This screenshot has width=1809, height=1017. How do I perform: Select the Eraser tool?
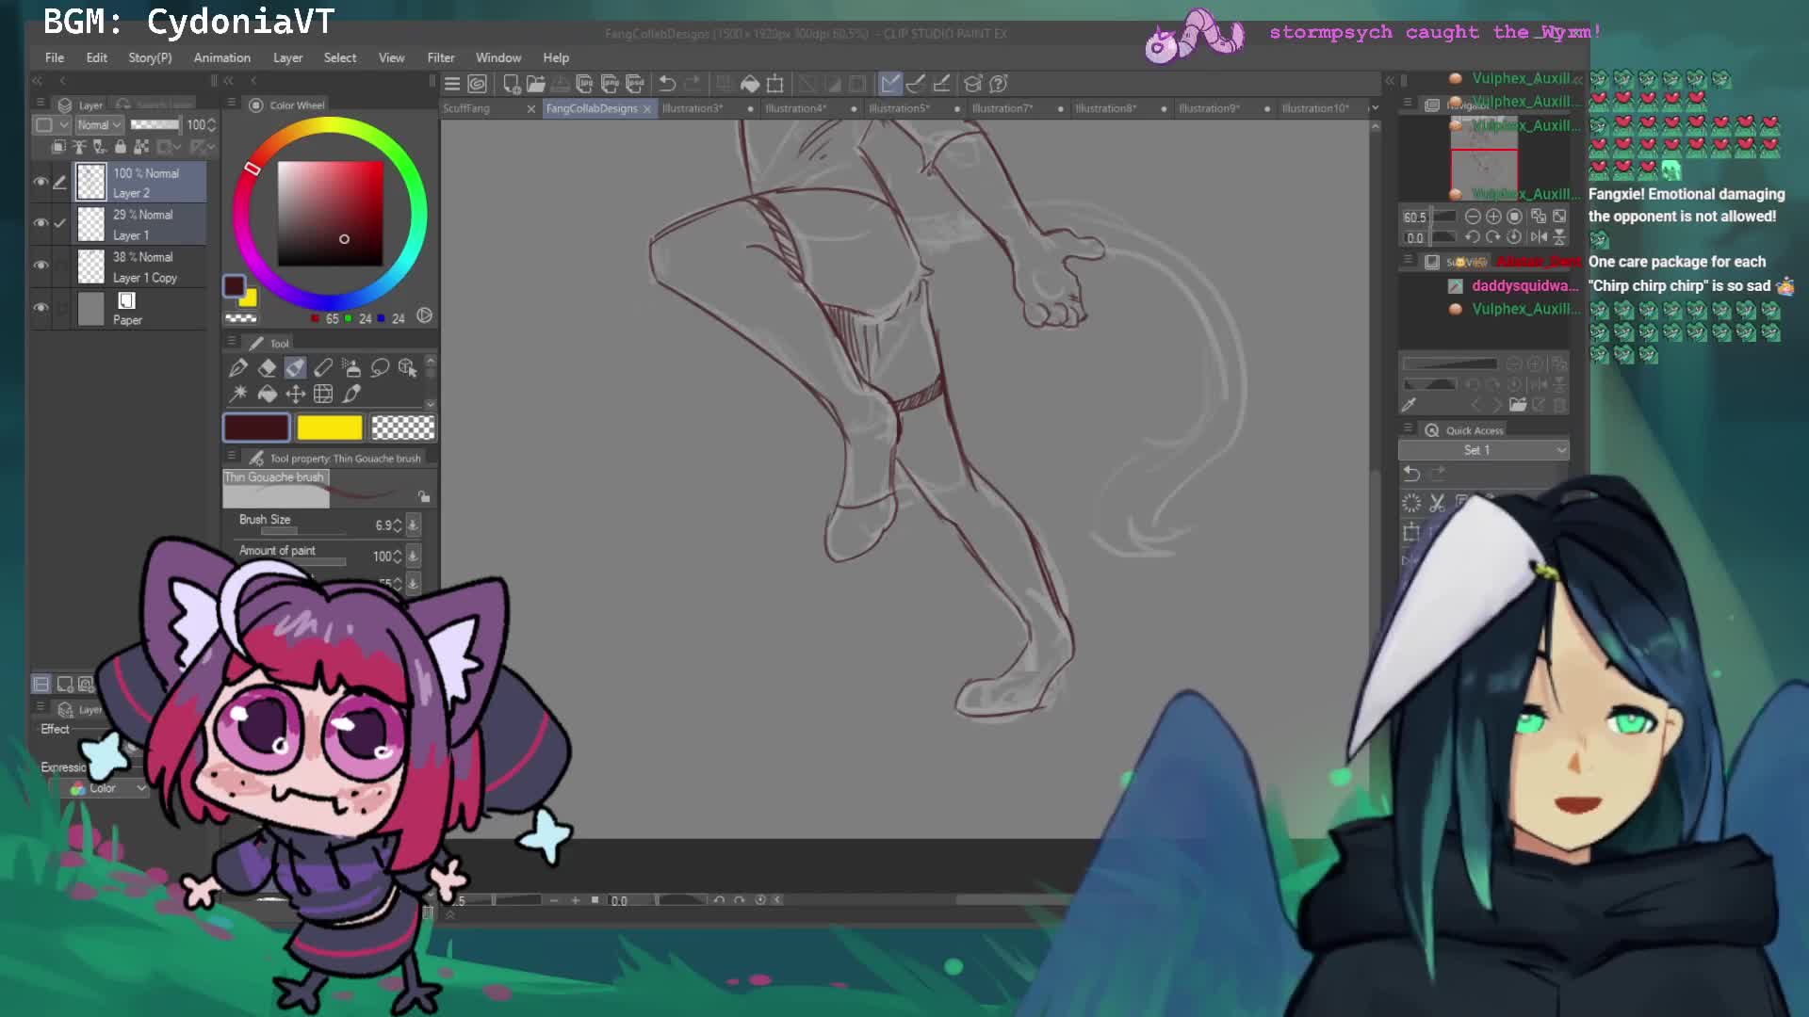268,367
